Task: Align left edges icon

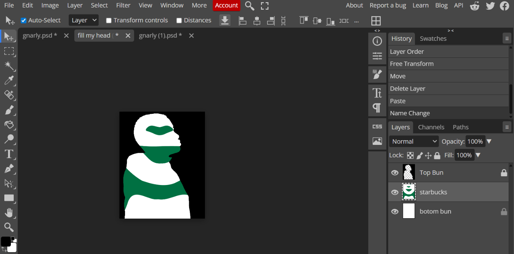Action: (x=243, y=21)
